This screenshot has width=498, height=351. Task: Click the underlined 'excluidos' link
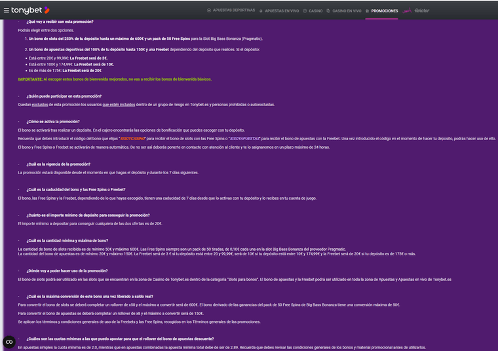pos(40,104)
